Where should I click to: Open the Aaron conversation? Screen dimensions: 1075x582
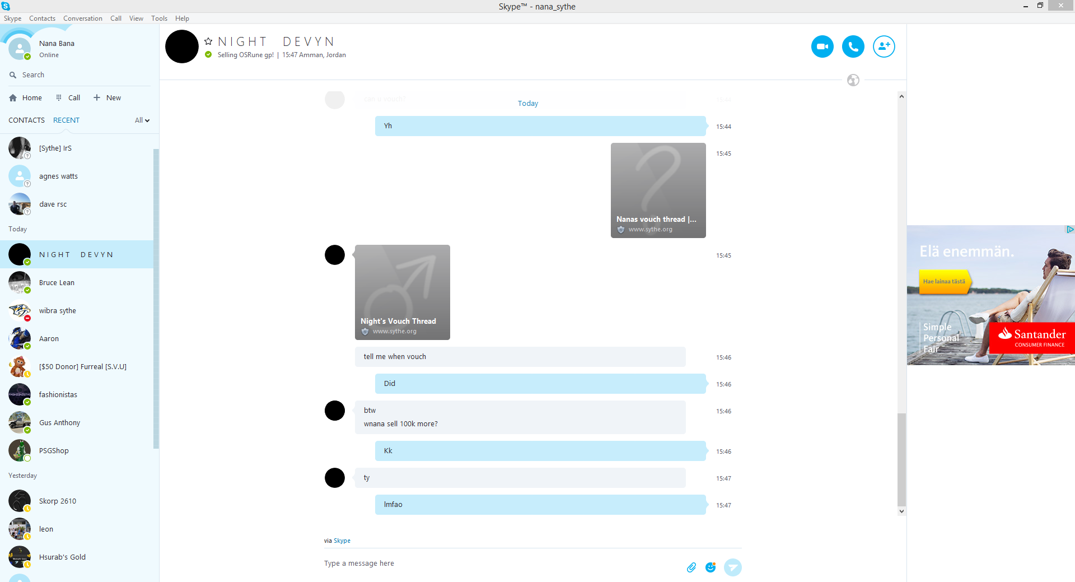point(77,338)
